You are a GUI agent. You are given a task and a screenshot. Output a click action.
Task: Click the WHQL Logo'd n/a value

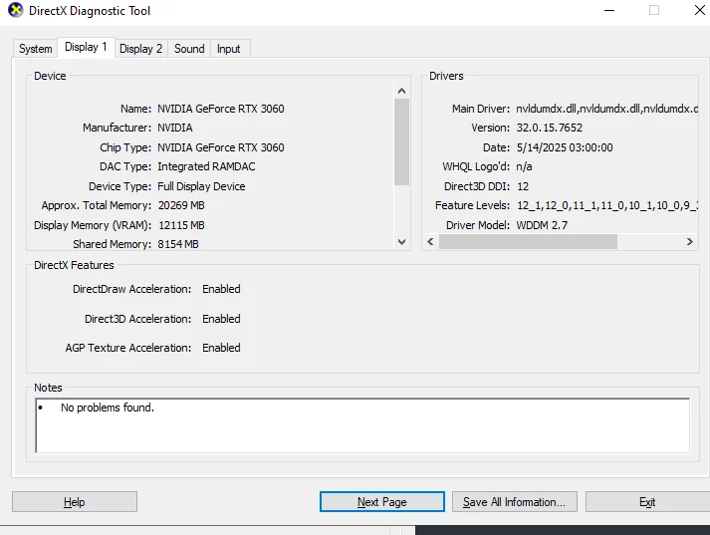[x=525, y=166]
